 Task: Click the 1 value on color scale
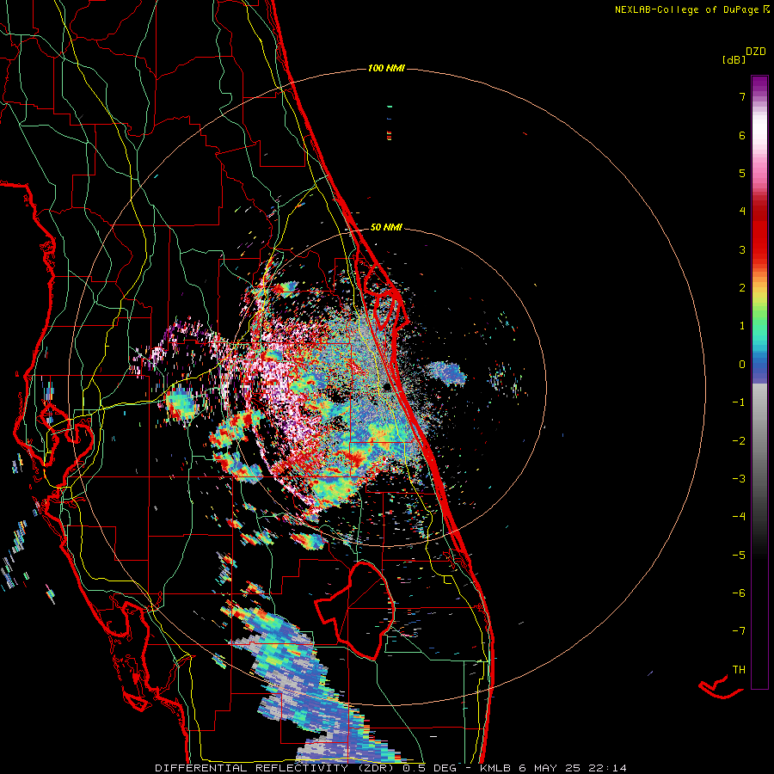point(742,326)
